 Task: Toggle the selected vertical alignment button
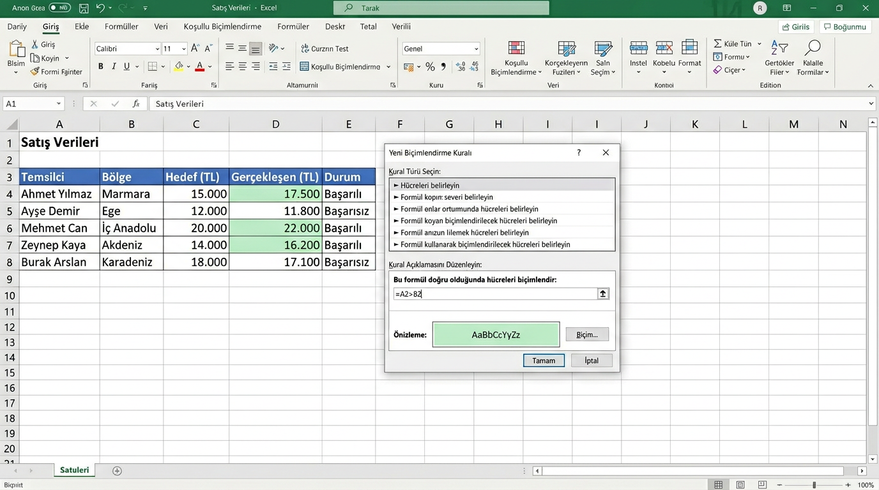256,48
